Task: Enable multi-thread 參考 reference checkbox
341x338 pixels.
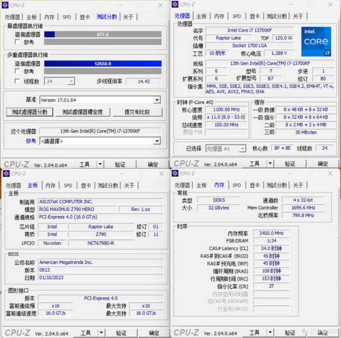Action: pyautogui.click(x=17, y=71)
